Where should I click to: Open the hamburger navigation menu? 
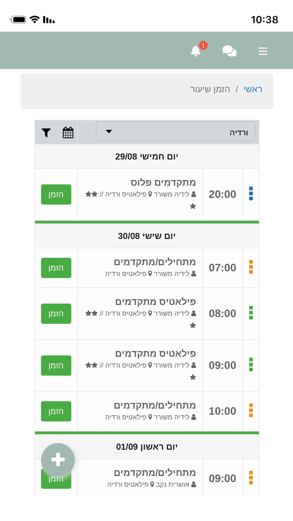pyautogui.click(x=263, y=51)
